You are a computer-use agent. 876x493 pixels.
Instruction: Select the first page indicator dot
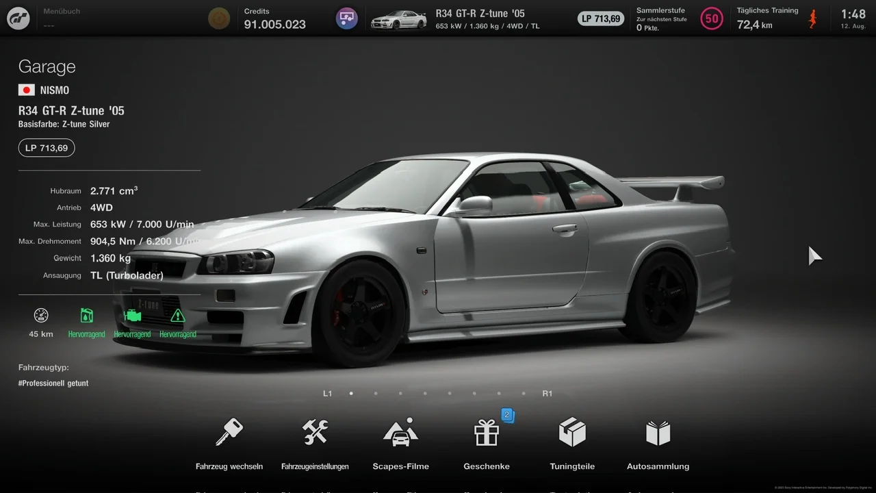pyautogui.click(x=351, y=394)
